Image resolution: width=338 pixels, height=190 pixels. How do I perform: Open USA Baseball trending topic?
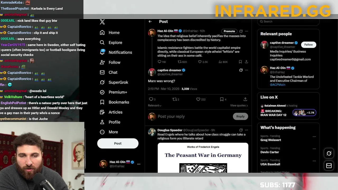point(270,164)
